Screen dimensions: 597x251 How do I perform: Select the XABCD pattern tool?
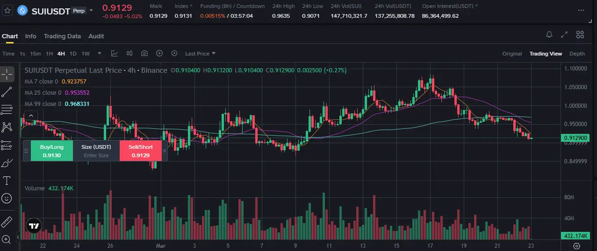tap(7, 127)
